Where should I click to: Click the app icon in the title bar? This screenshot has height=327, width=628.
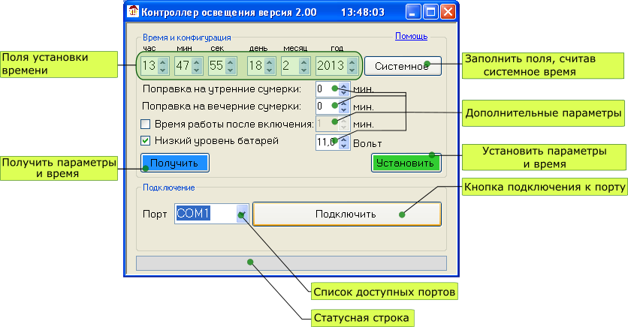[x=133, y=13]
